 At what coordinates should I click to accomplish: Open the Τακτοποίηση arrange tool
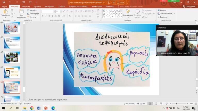[128, 12]
